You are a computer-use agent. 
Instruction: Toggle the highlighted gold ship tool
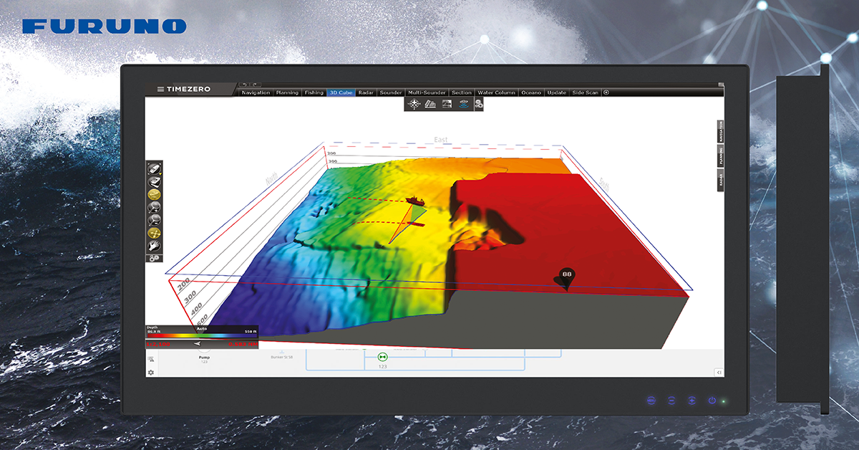coord(154,194)
